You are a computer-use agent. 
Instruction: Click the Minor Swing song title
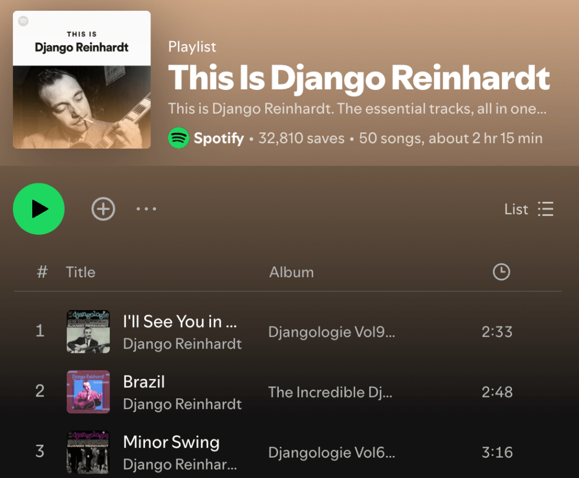[x=171, y=442]
